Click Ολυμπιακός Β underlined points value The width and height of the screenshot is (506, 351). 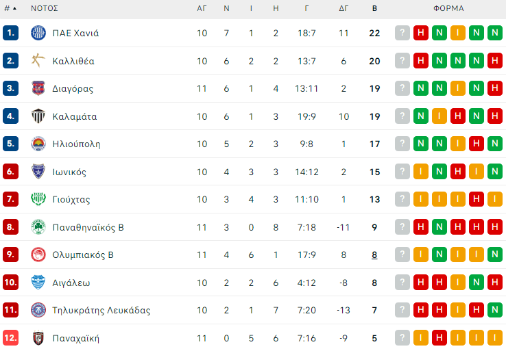tap(374, 255)
